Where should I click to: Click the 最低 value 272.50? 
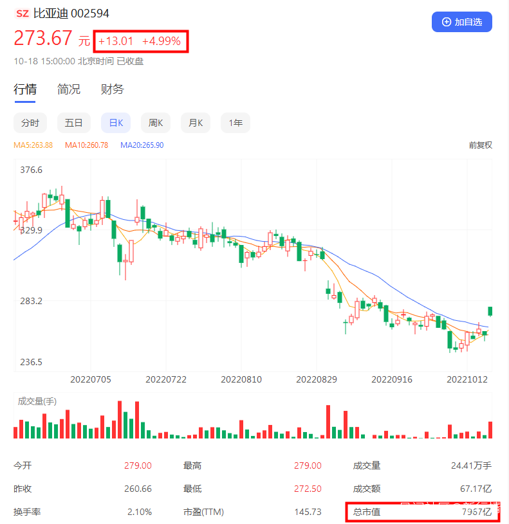pos(308,489)
